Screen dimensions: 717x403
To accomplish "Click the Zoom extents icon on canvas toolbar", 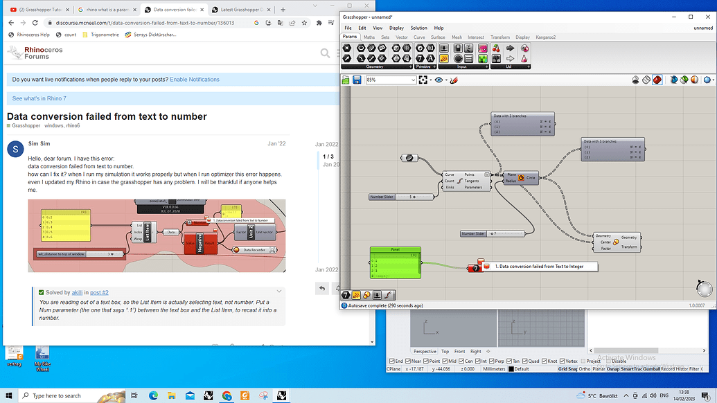I will (423, 80).
